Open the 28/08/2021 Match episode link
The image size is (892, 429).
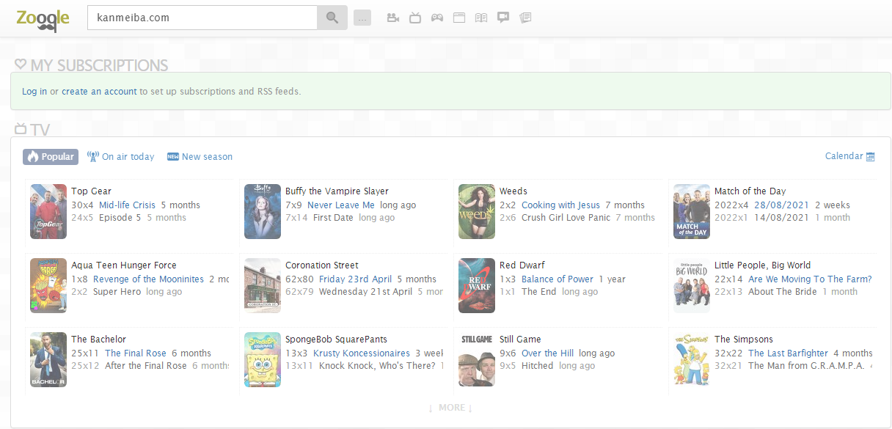[781, 205]
